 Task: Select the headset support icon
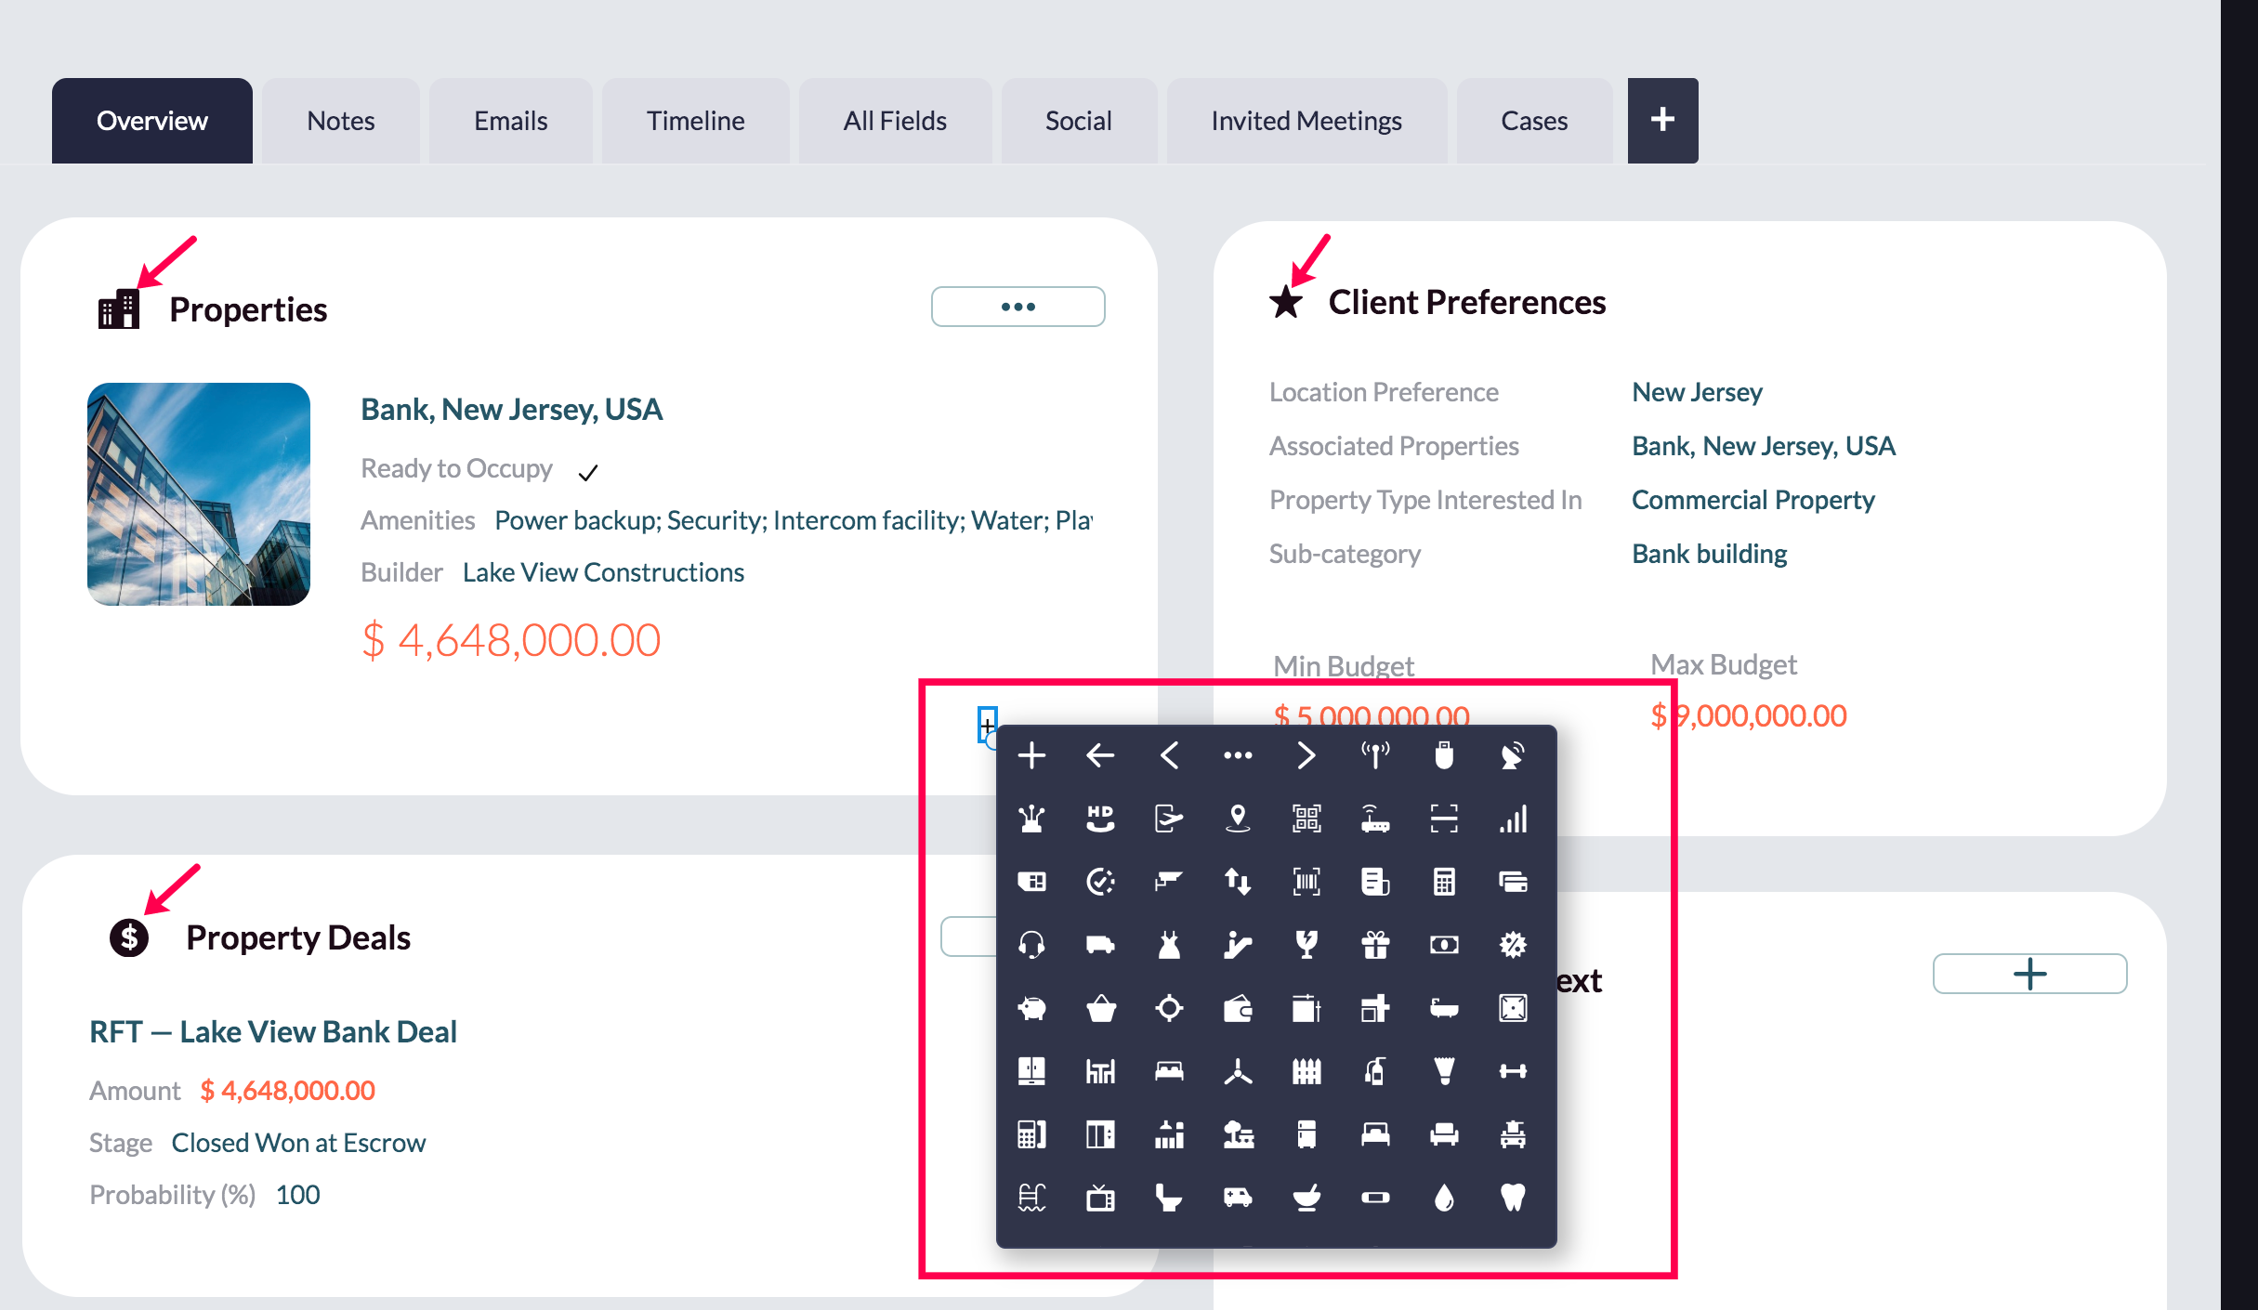(x=1032, y=945)
